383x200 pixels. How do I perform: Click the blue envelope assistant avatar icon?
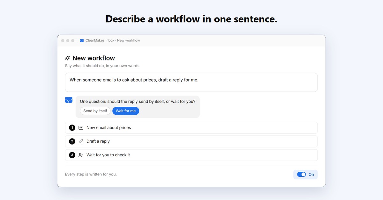69,100
